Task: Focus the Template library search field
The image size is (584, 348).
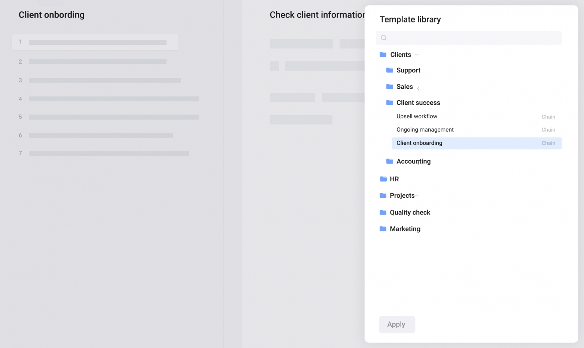Action: [469, 38]
